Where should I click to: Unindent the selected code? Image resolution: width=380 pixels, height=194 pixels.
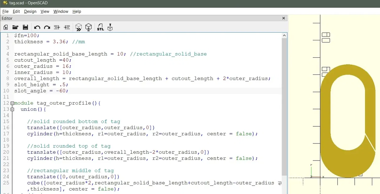[57, 27]
